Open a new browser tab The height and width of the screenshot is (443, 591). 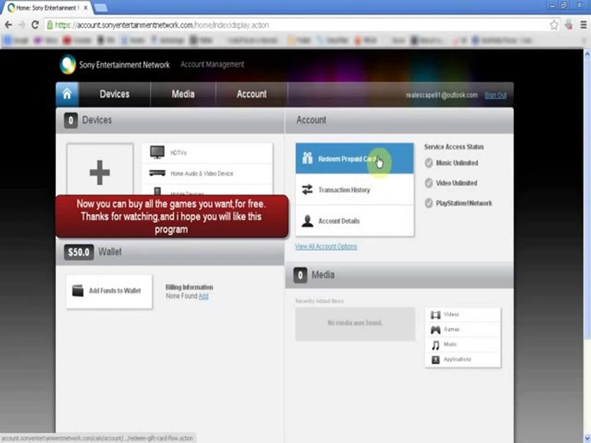click(x=100, y=7)
